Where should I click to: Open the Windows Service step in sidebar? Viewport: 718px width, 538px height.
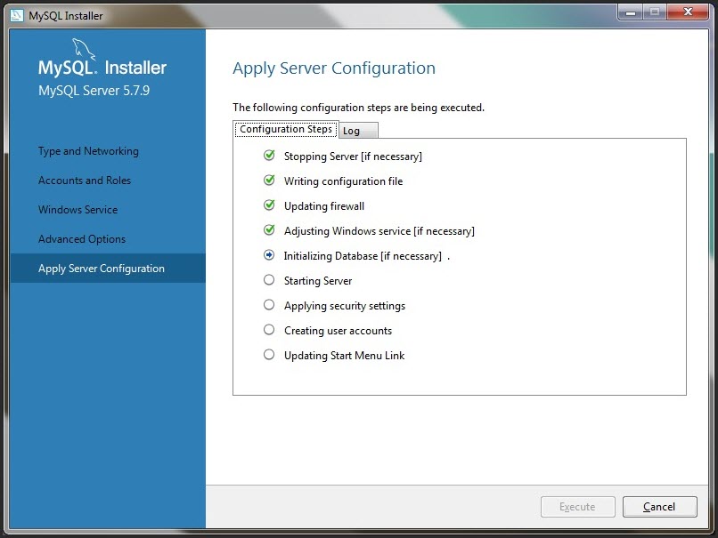click(78, 210)
